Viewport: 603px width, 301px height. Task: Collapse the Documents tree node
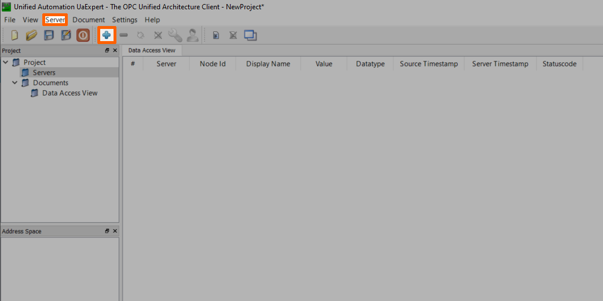15,83
